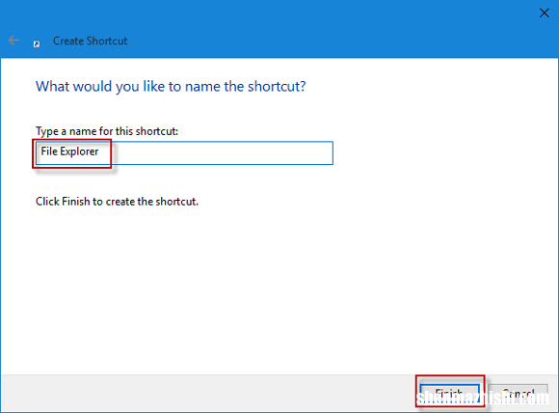
Task: Click the Create Shortcut wizard icon
Action: 37,43
